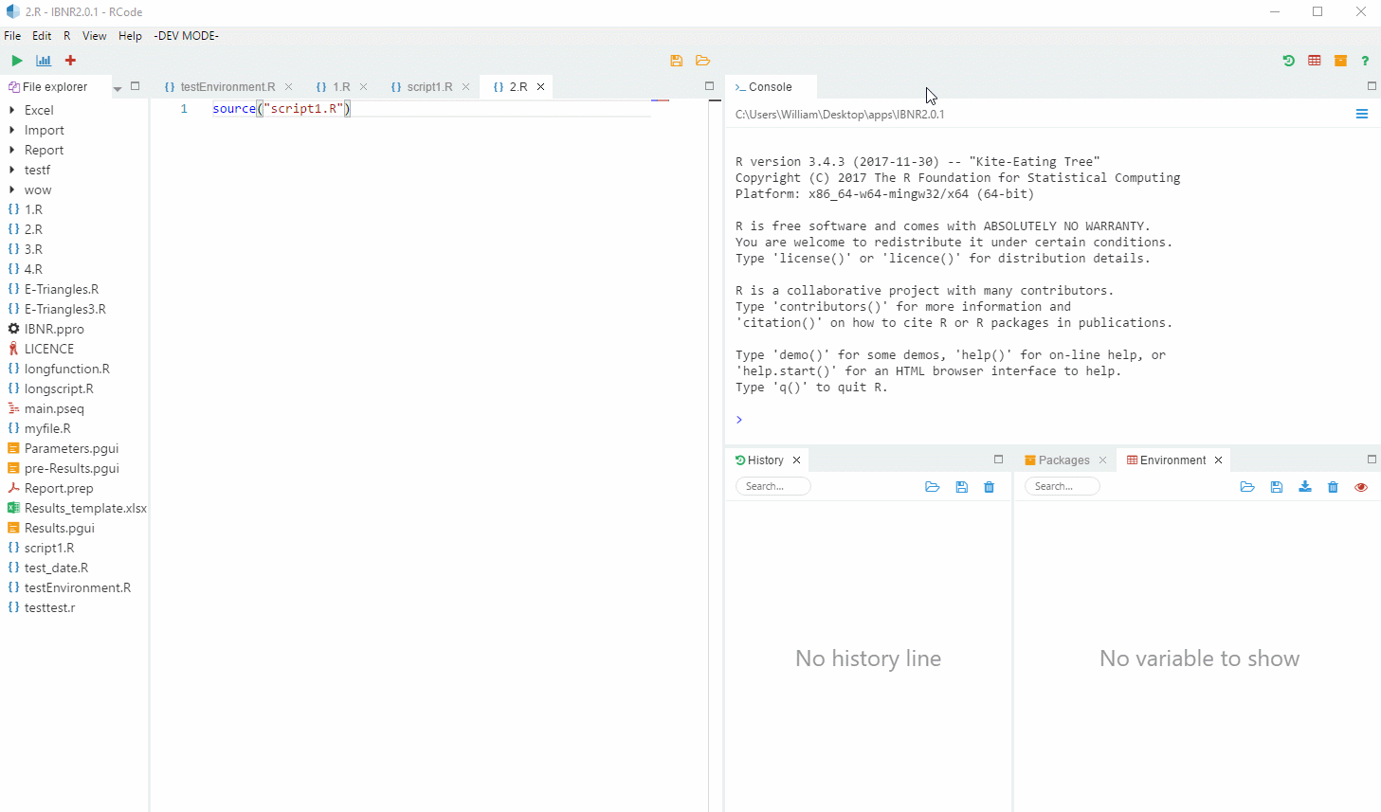Click the green history icon top right
The height and width of the screenshot is (812, 1381).
coord(1288,61)
